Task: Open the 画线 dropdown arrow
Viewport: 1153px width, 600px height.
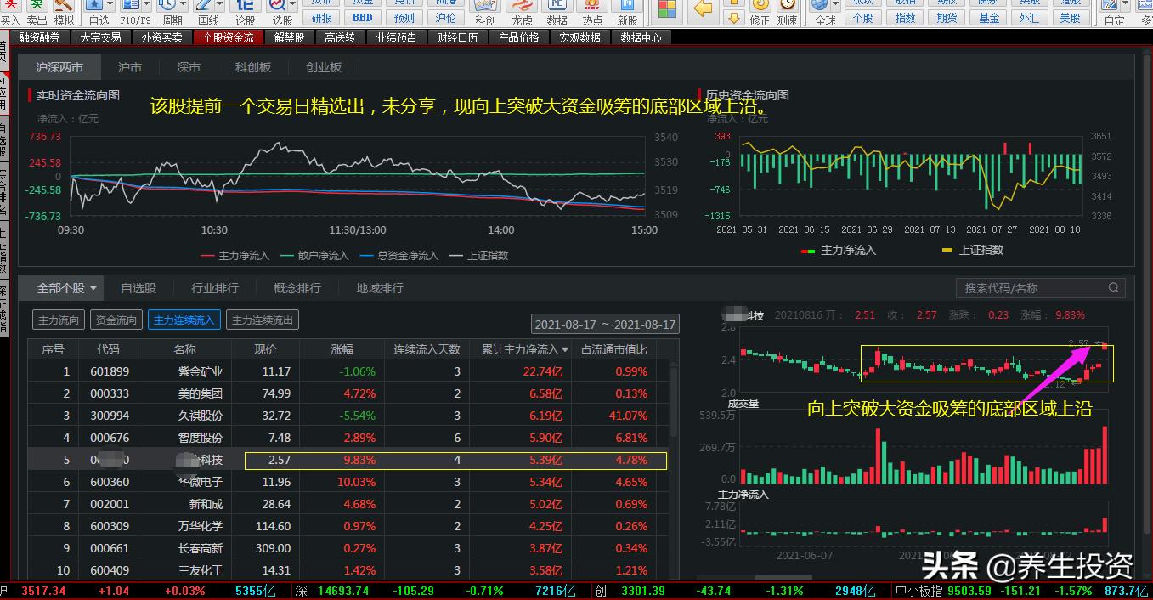Action: pyautogui.click(x=219, y=7)
